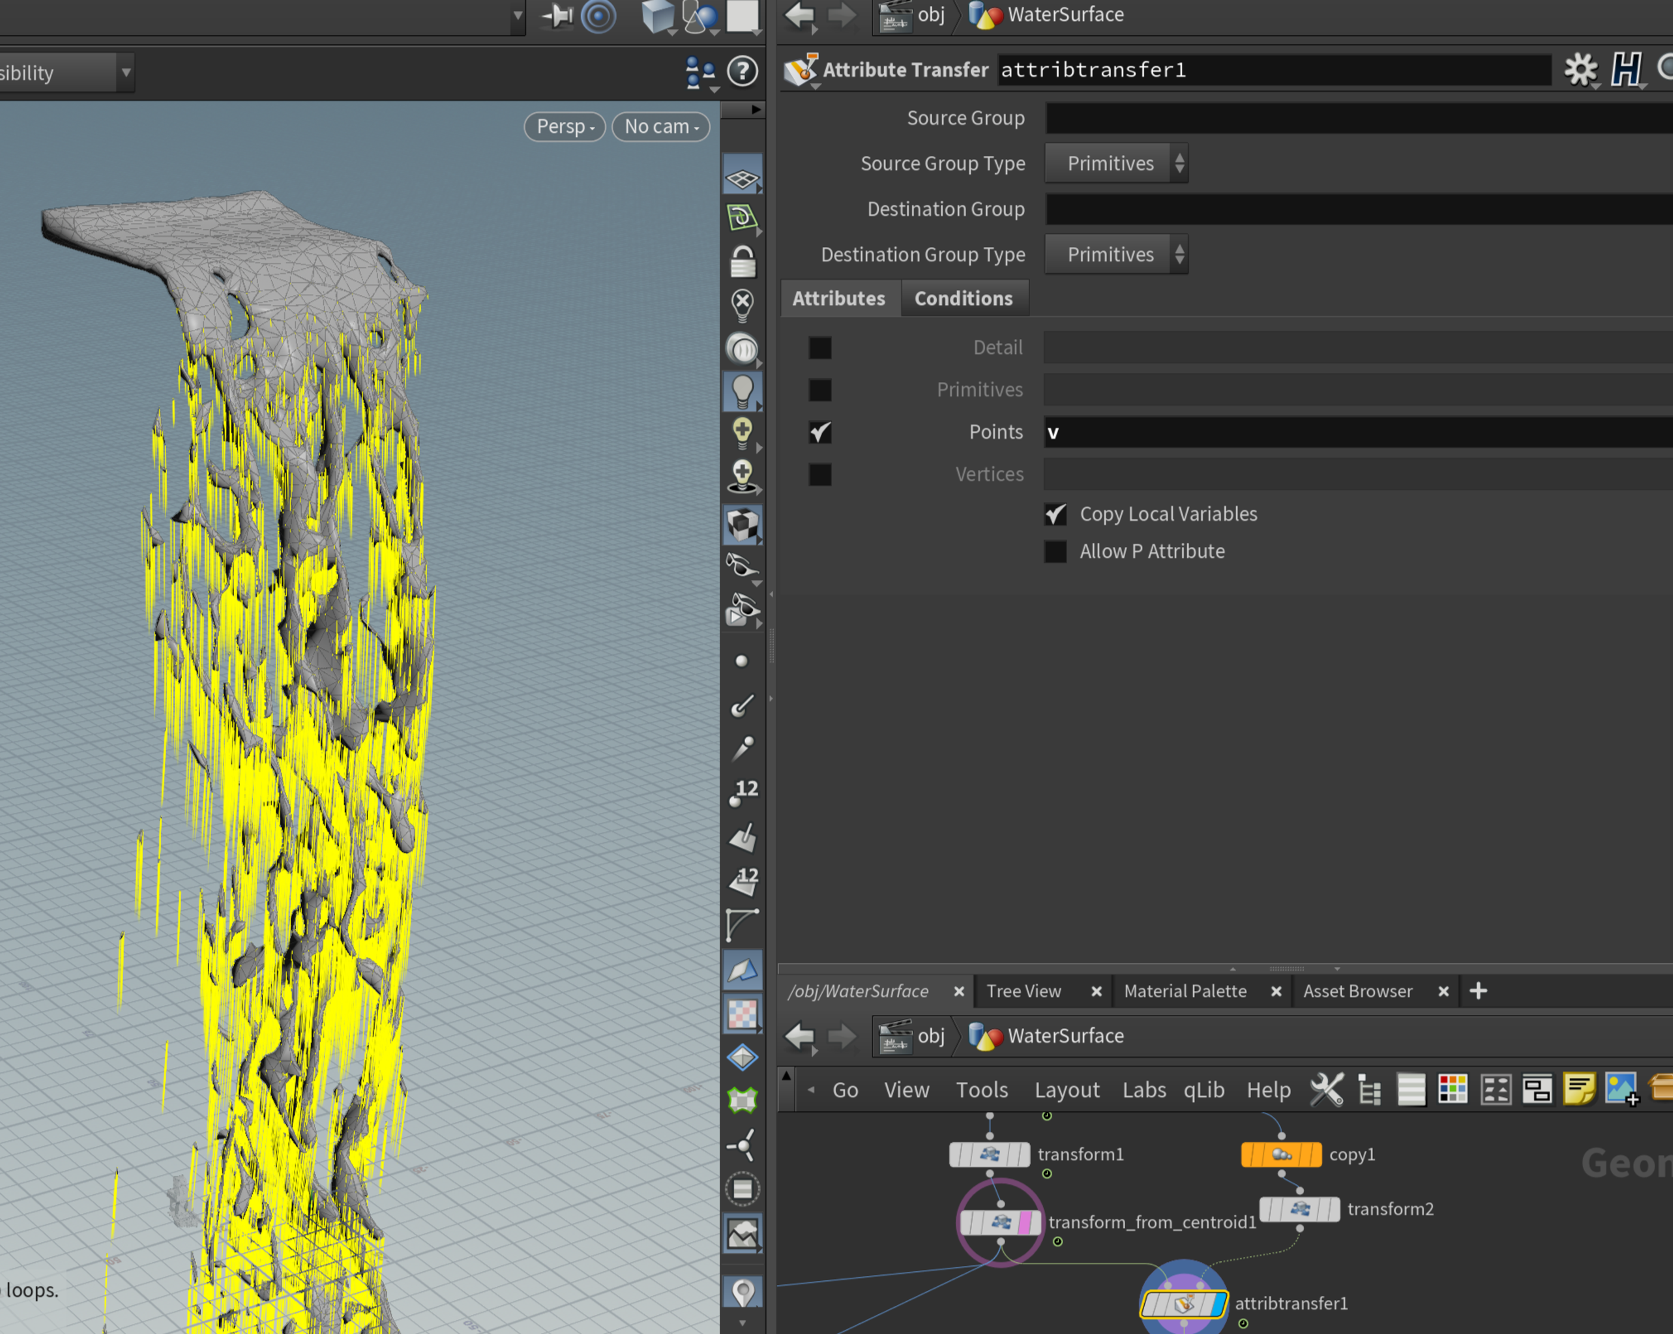
Task: Go back in parameter pane navigation
Action: tap(800, 15)
